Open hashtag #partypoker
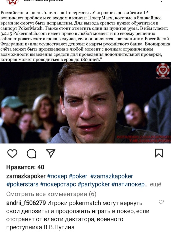The height and width of the screenshot is (233, 171). click(94, 184)
